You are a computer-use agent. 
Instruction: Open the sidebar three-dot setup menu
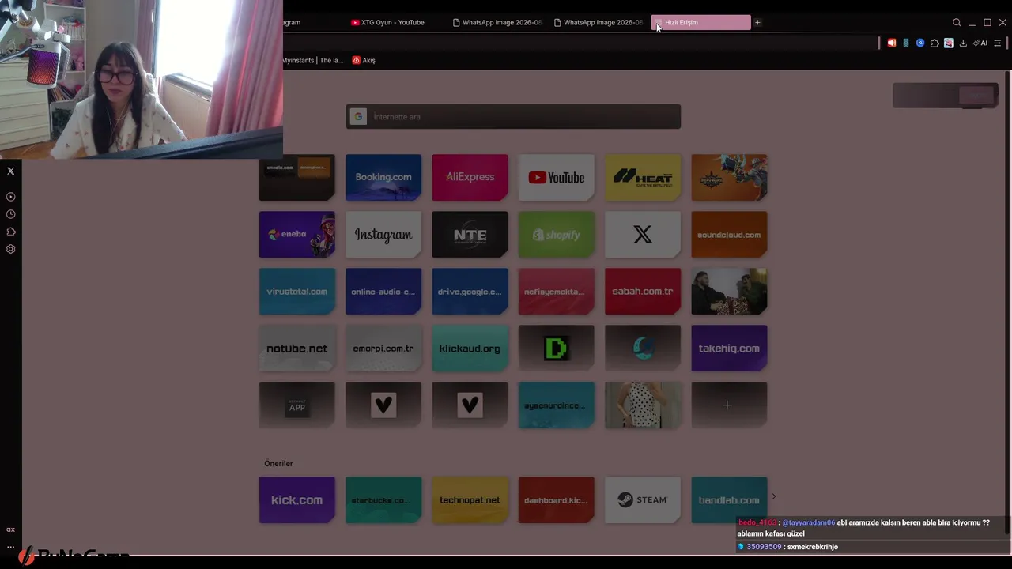(x=10, y=547)
